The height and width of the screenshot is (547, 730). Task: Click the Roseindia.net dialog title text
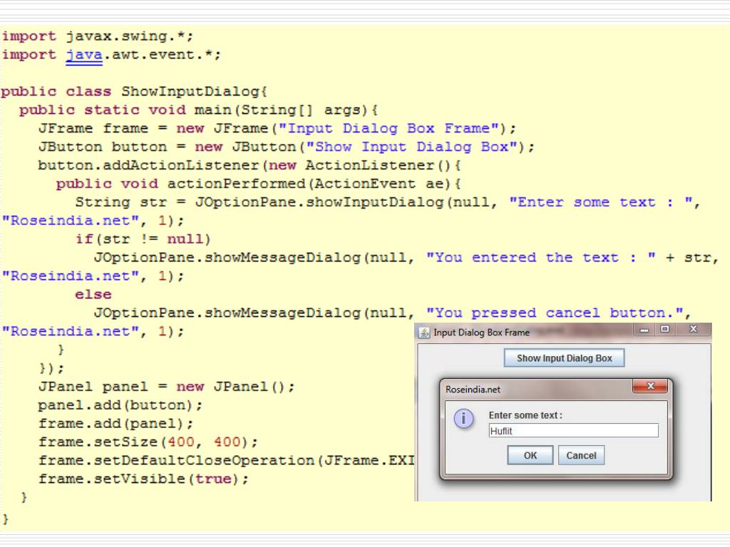[x=473, y=390]
